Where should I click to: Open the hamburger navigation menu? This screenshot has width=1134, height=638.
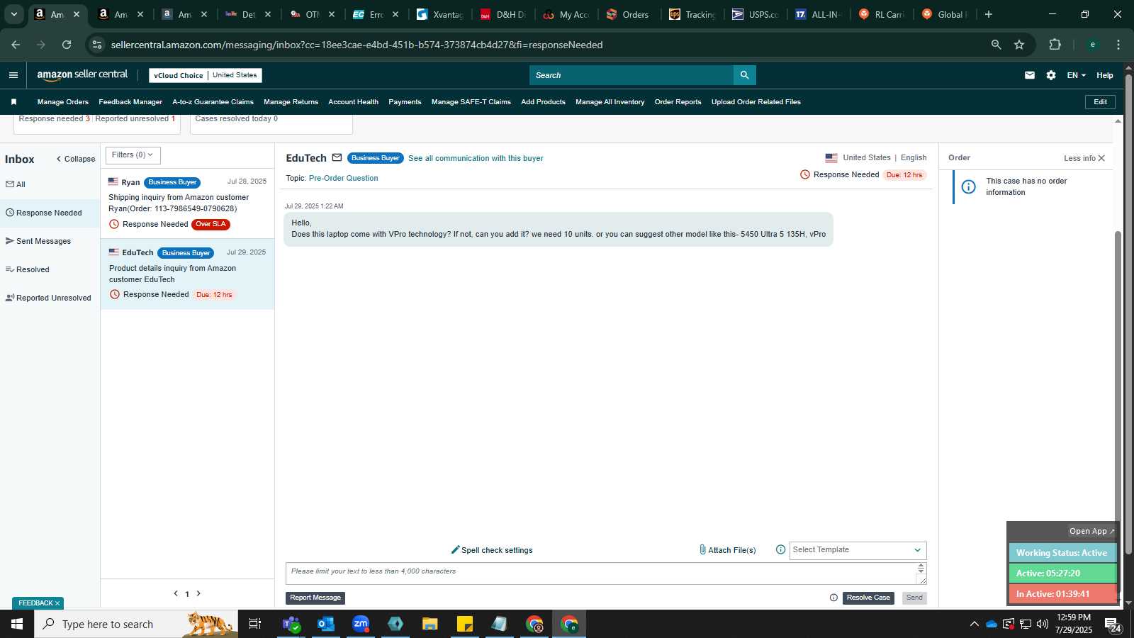tap(13, 75)
